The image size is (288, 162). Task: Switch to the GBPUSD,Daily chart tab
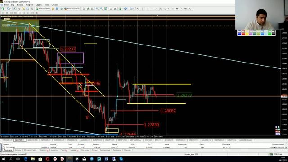135,140
